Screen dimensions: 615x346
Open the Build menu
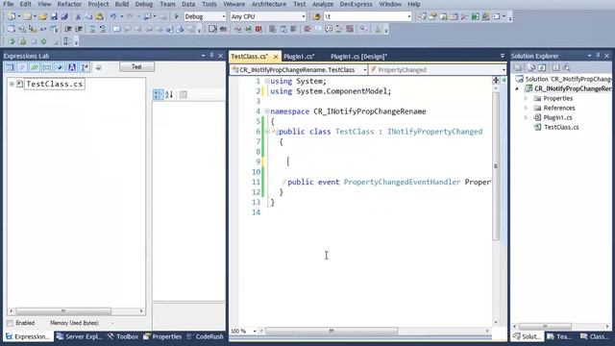coord(122,4)
